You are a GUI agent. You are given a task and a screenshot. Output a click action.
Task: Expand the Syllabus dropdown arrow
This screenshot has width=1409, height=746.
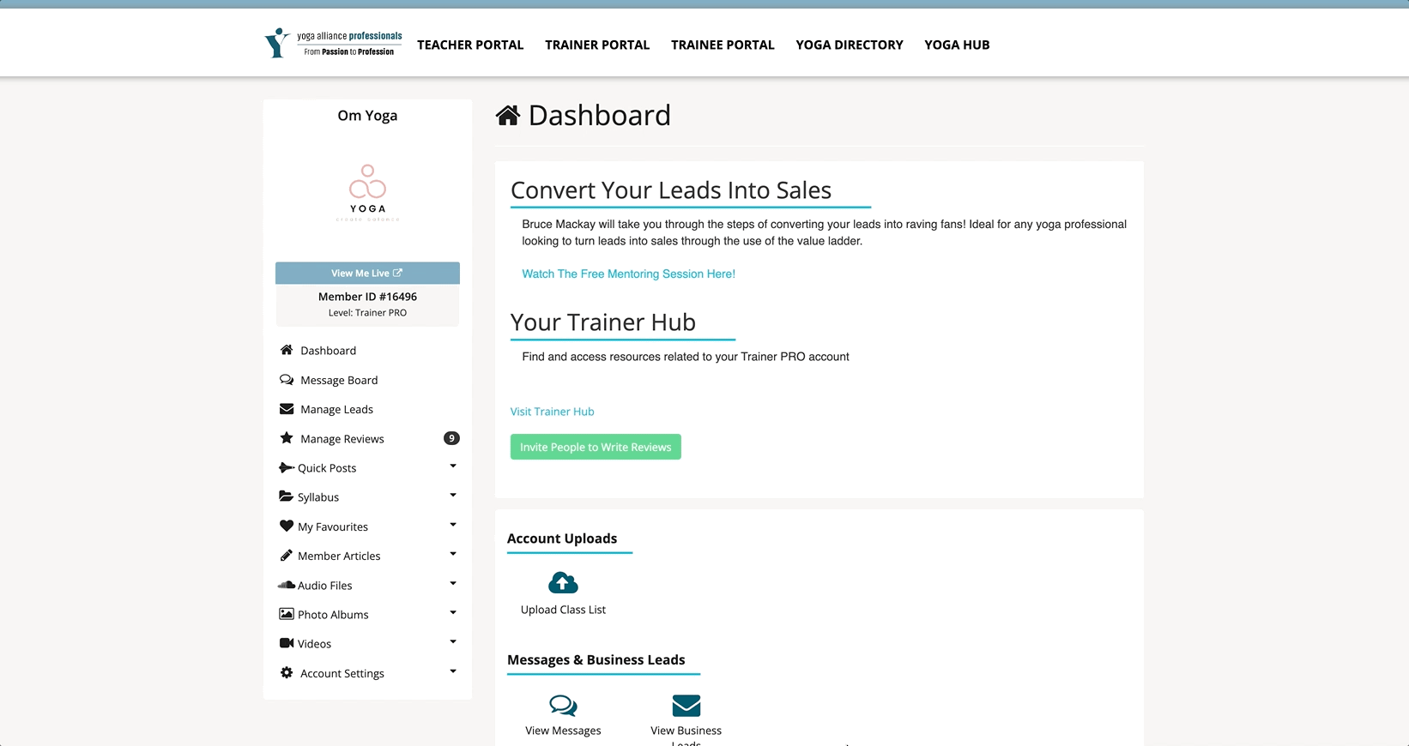click(x=453, y=496)
